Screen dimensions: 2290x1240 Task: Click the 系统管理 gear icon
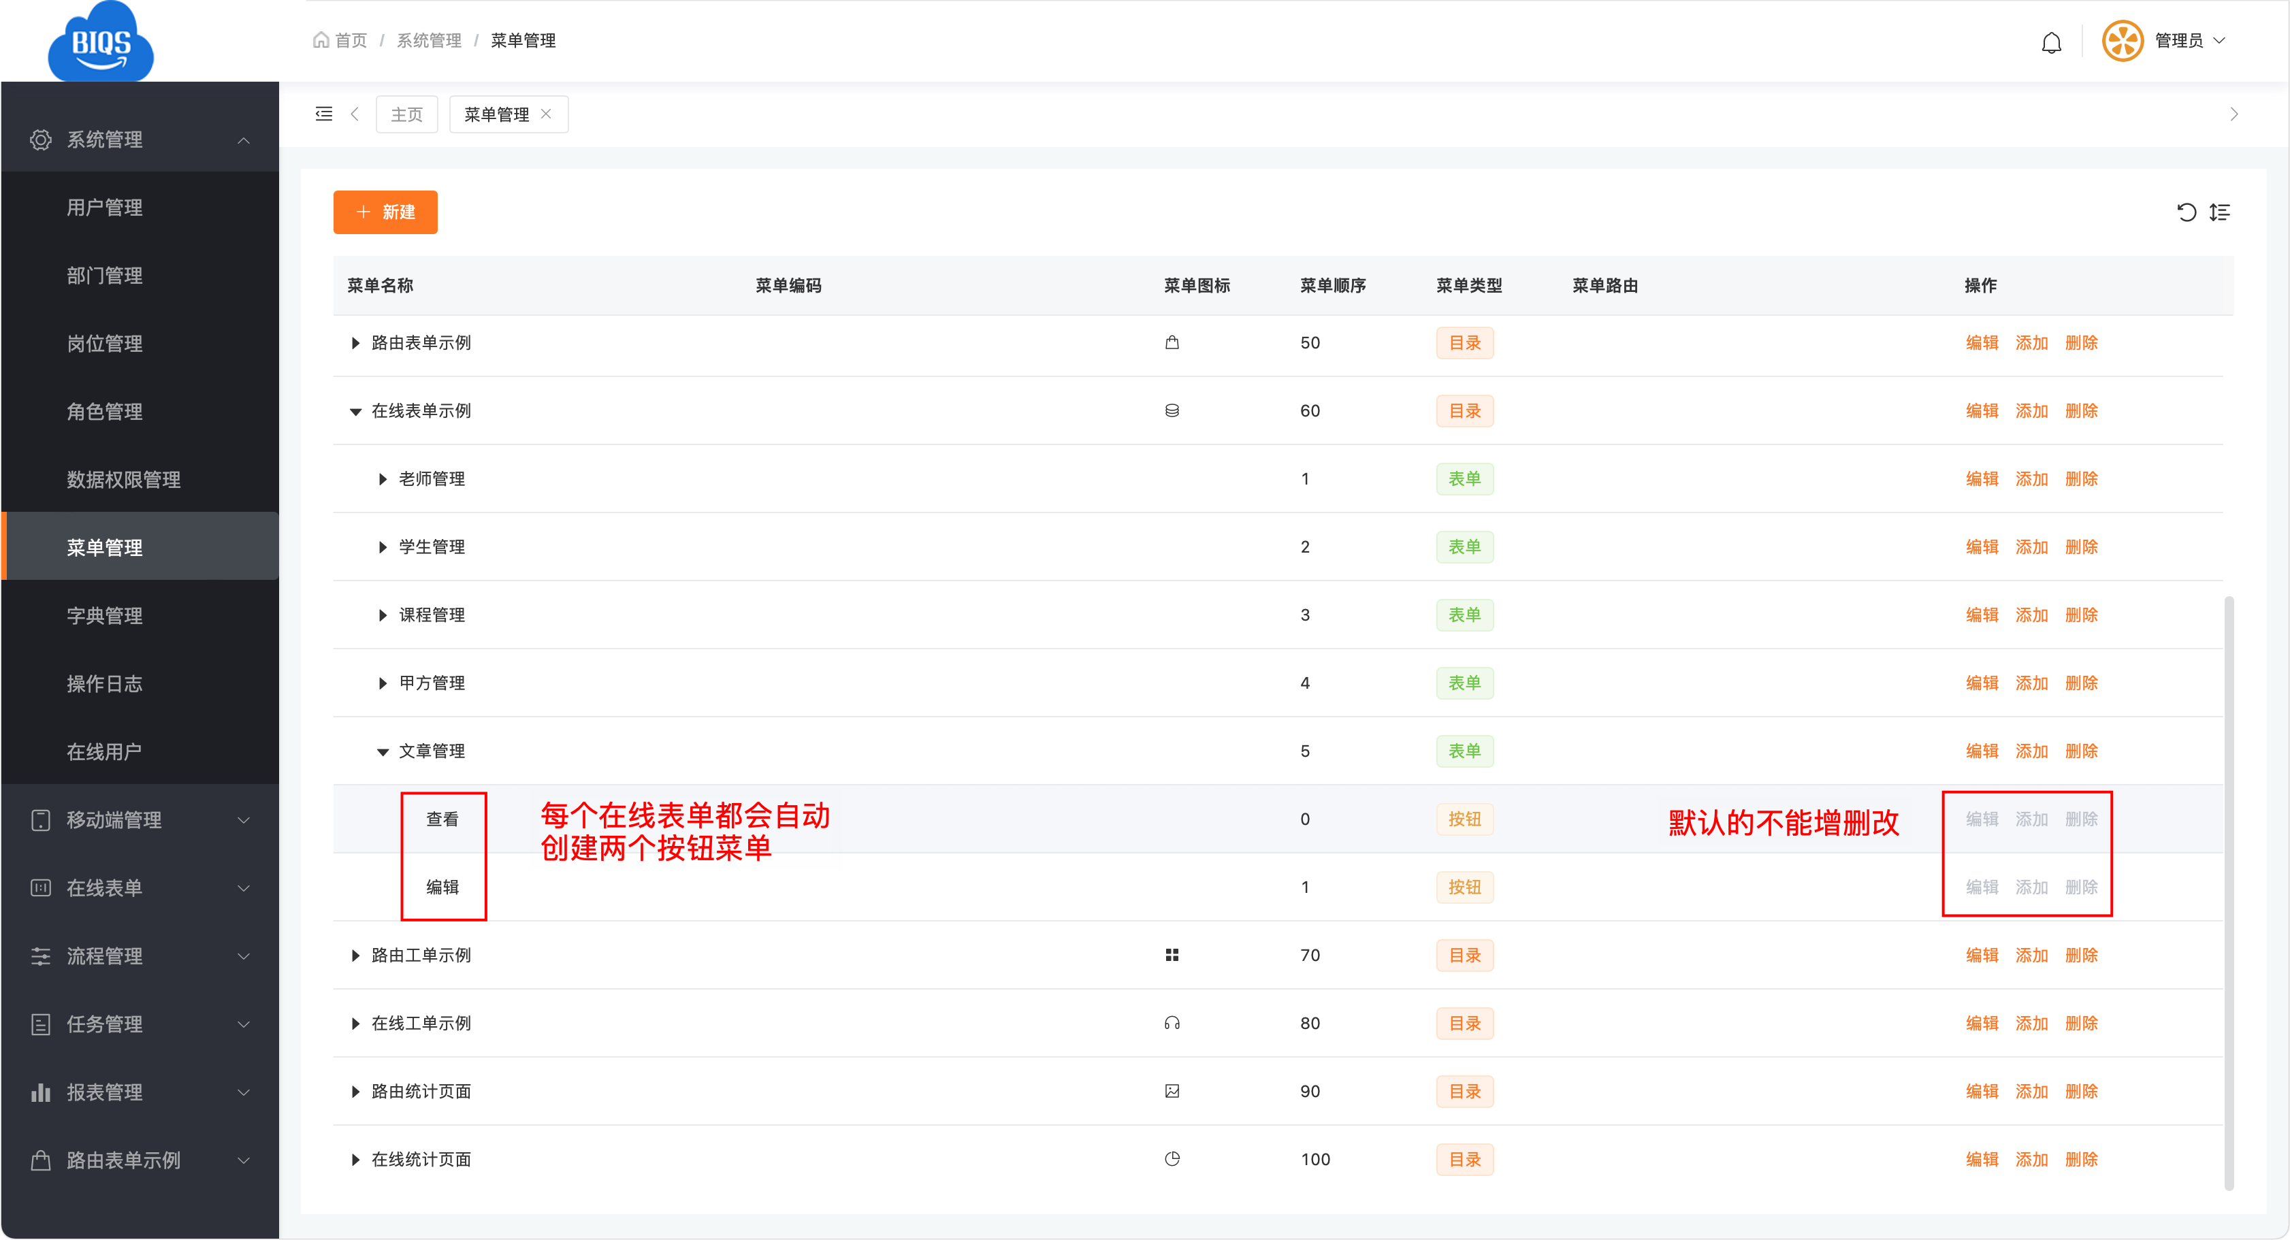click(x=41, y=140)
